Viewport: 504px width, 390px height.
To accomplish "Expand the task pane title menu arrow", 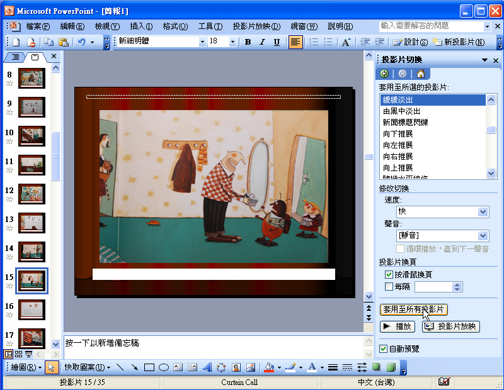I will pyautogui.click(x=484, y=60).
